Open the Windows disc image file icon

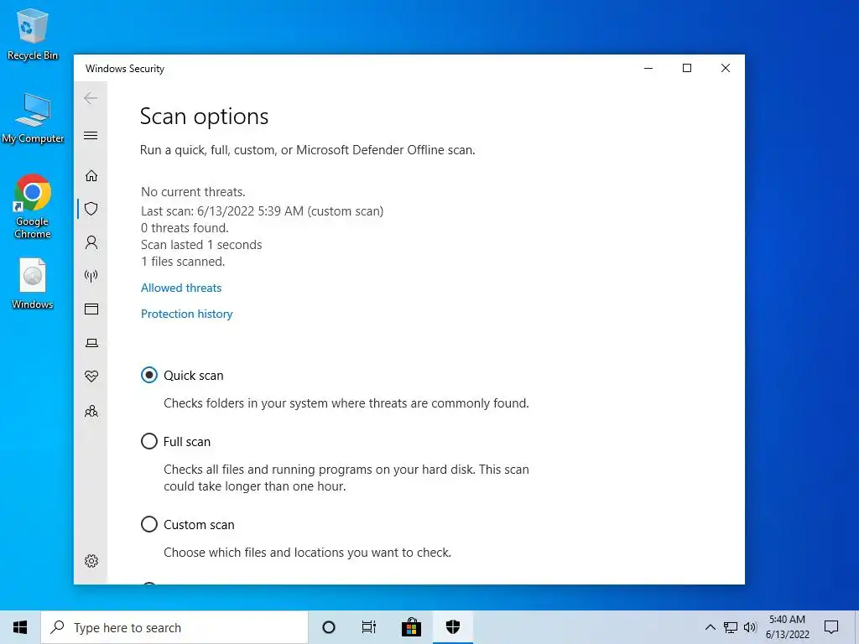tap(33, 283)
